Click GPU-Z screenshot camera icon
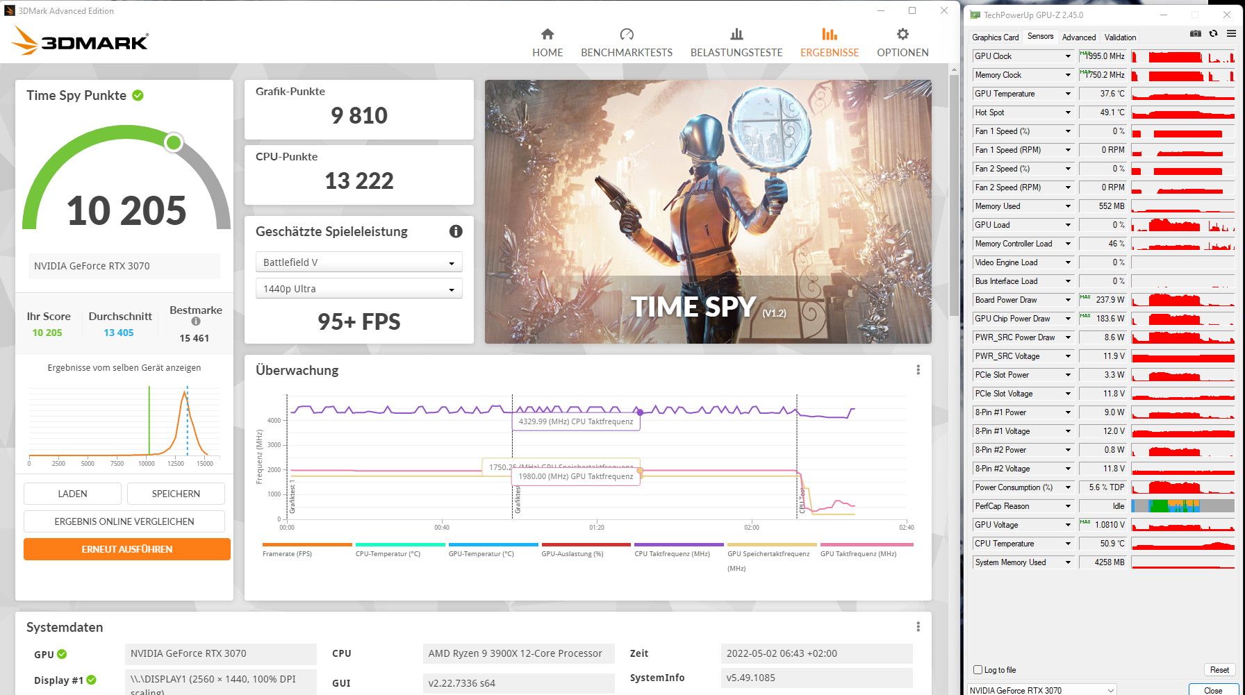This screenshot has height=695, width=1245. (1196, 33)
